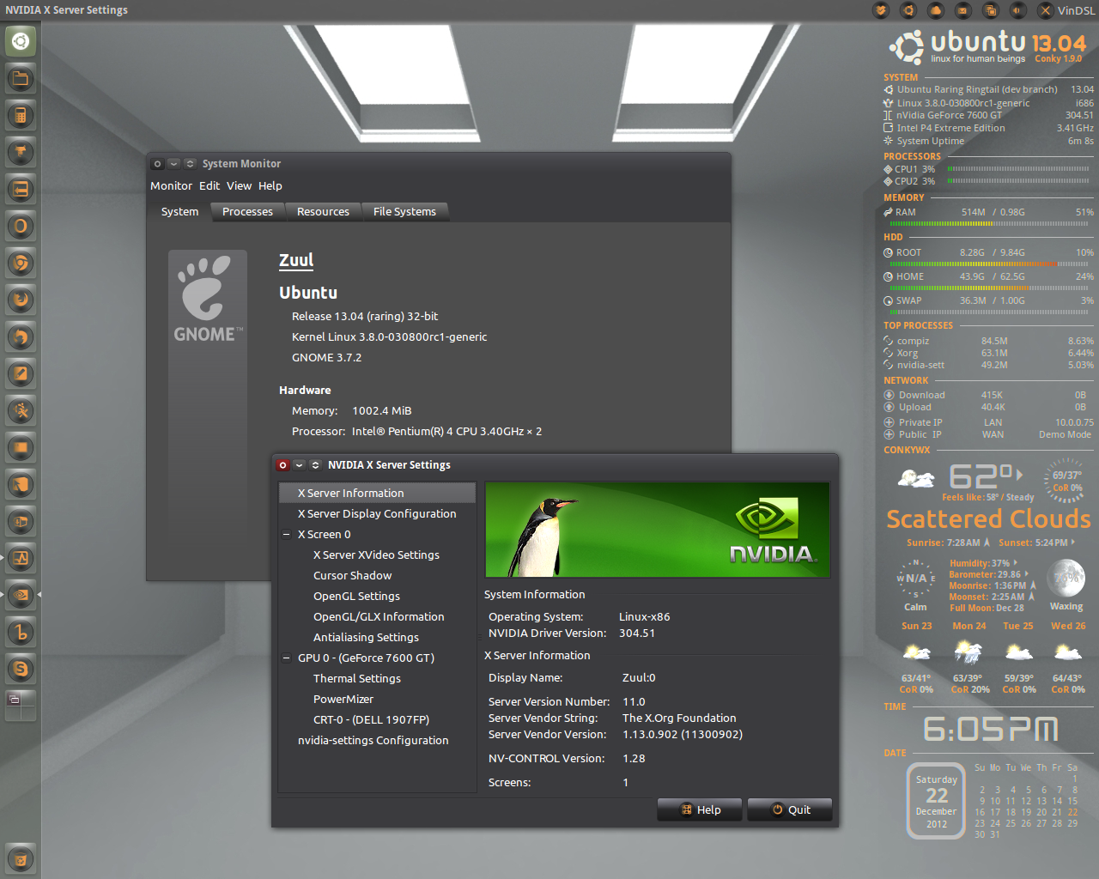The width and height of the screenshot is (1099, 879).
Task: Click the Kernel Linux 3.8.0 line in System Monitor
Action: click(389, 336)
